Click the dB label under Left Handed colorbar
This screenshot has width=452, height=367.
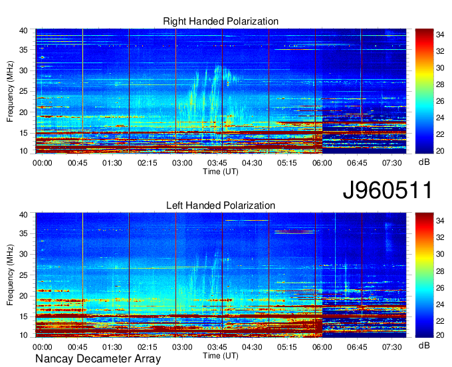coord(424,345)
